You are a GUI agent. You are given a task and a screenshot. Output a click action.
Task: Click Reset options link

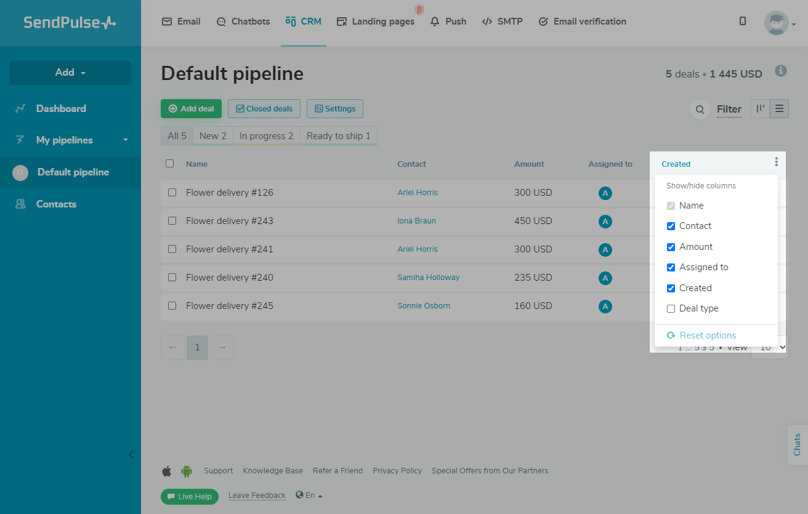[708, 335]
